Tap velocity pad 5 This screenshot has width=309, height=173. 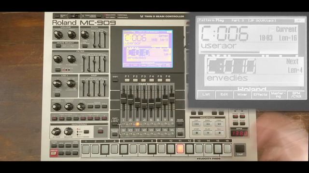click(x=124, y=149)
